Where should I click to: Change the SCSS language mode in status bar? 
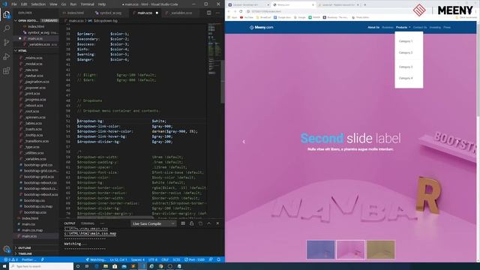176,259
